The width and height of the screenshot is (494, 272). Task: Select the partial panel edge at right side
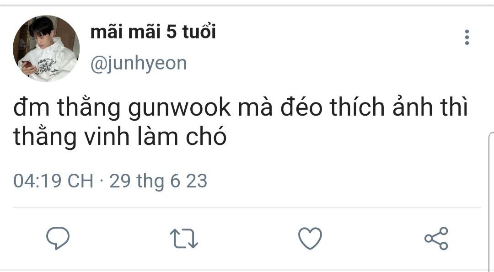point(491,202)
